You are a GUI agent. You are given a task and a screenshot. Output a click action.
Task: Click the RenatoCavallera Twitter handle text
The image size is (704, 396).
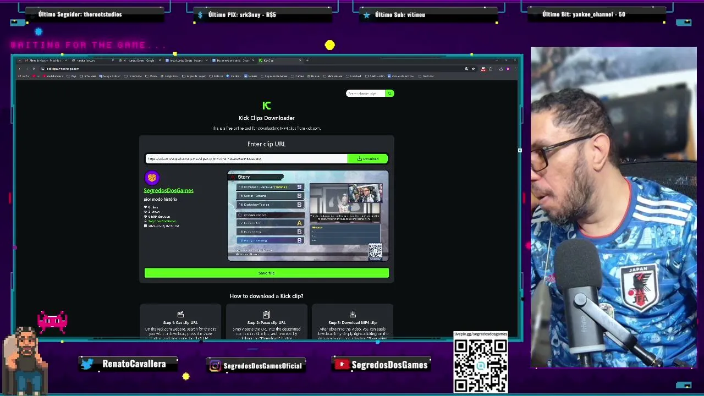tap(134, 364)
